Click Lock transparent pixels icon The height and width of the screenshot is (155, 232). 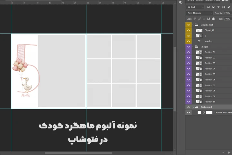195,19
